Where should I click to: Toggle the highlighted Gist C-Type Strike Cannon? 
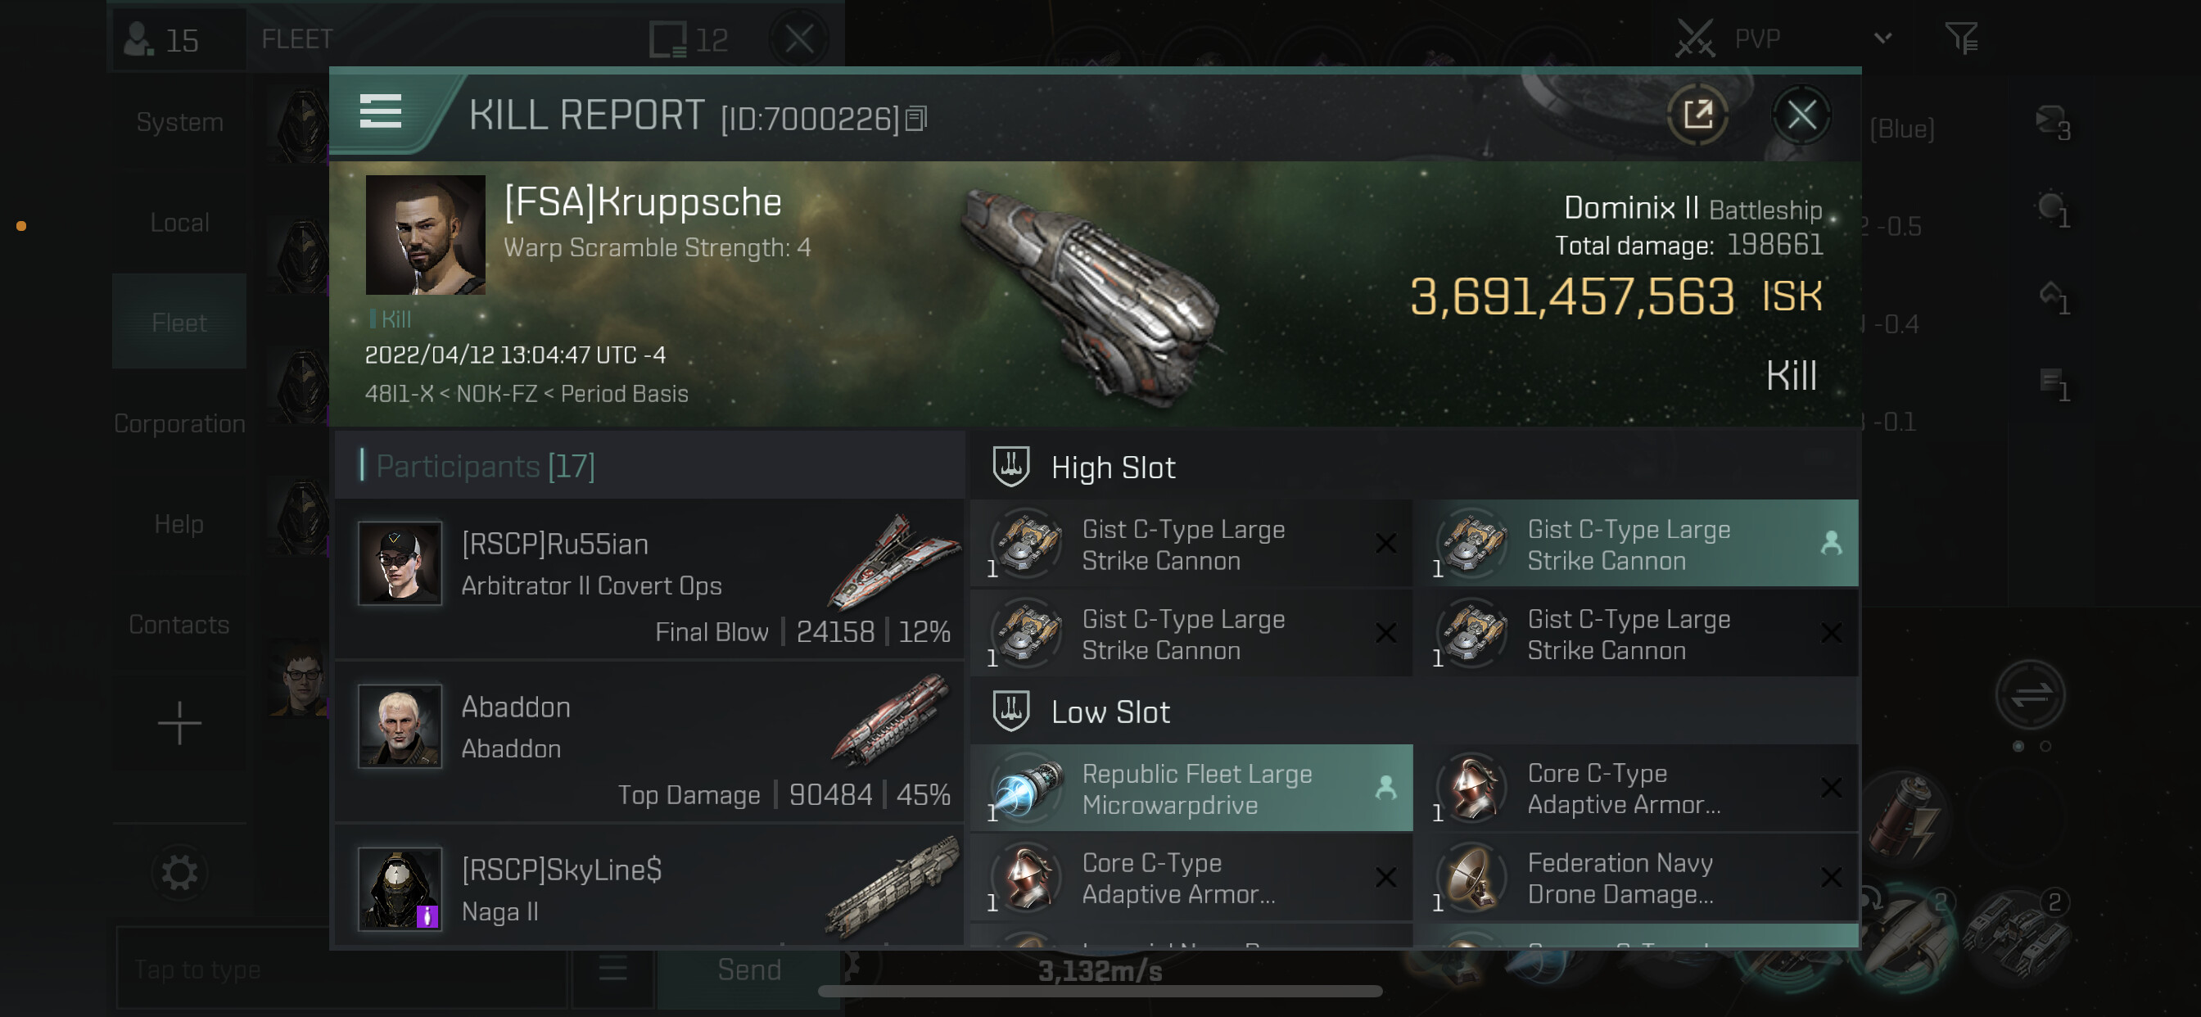[x=1635, y=544]
